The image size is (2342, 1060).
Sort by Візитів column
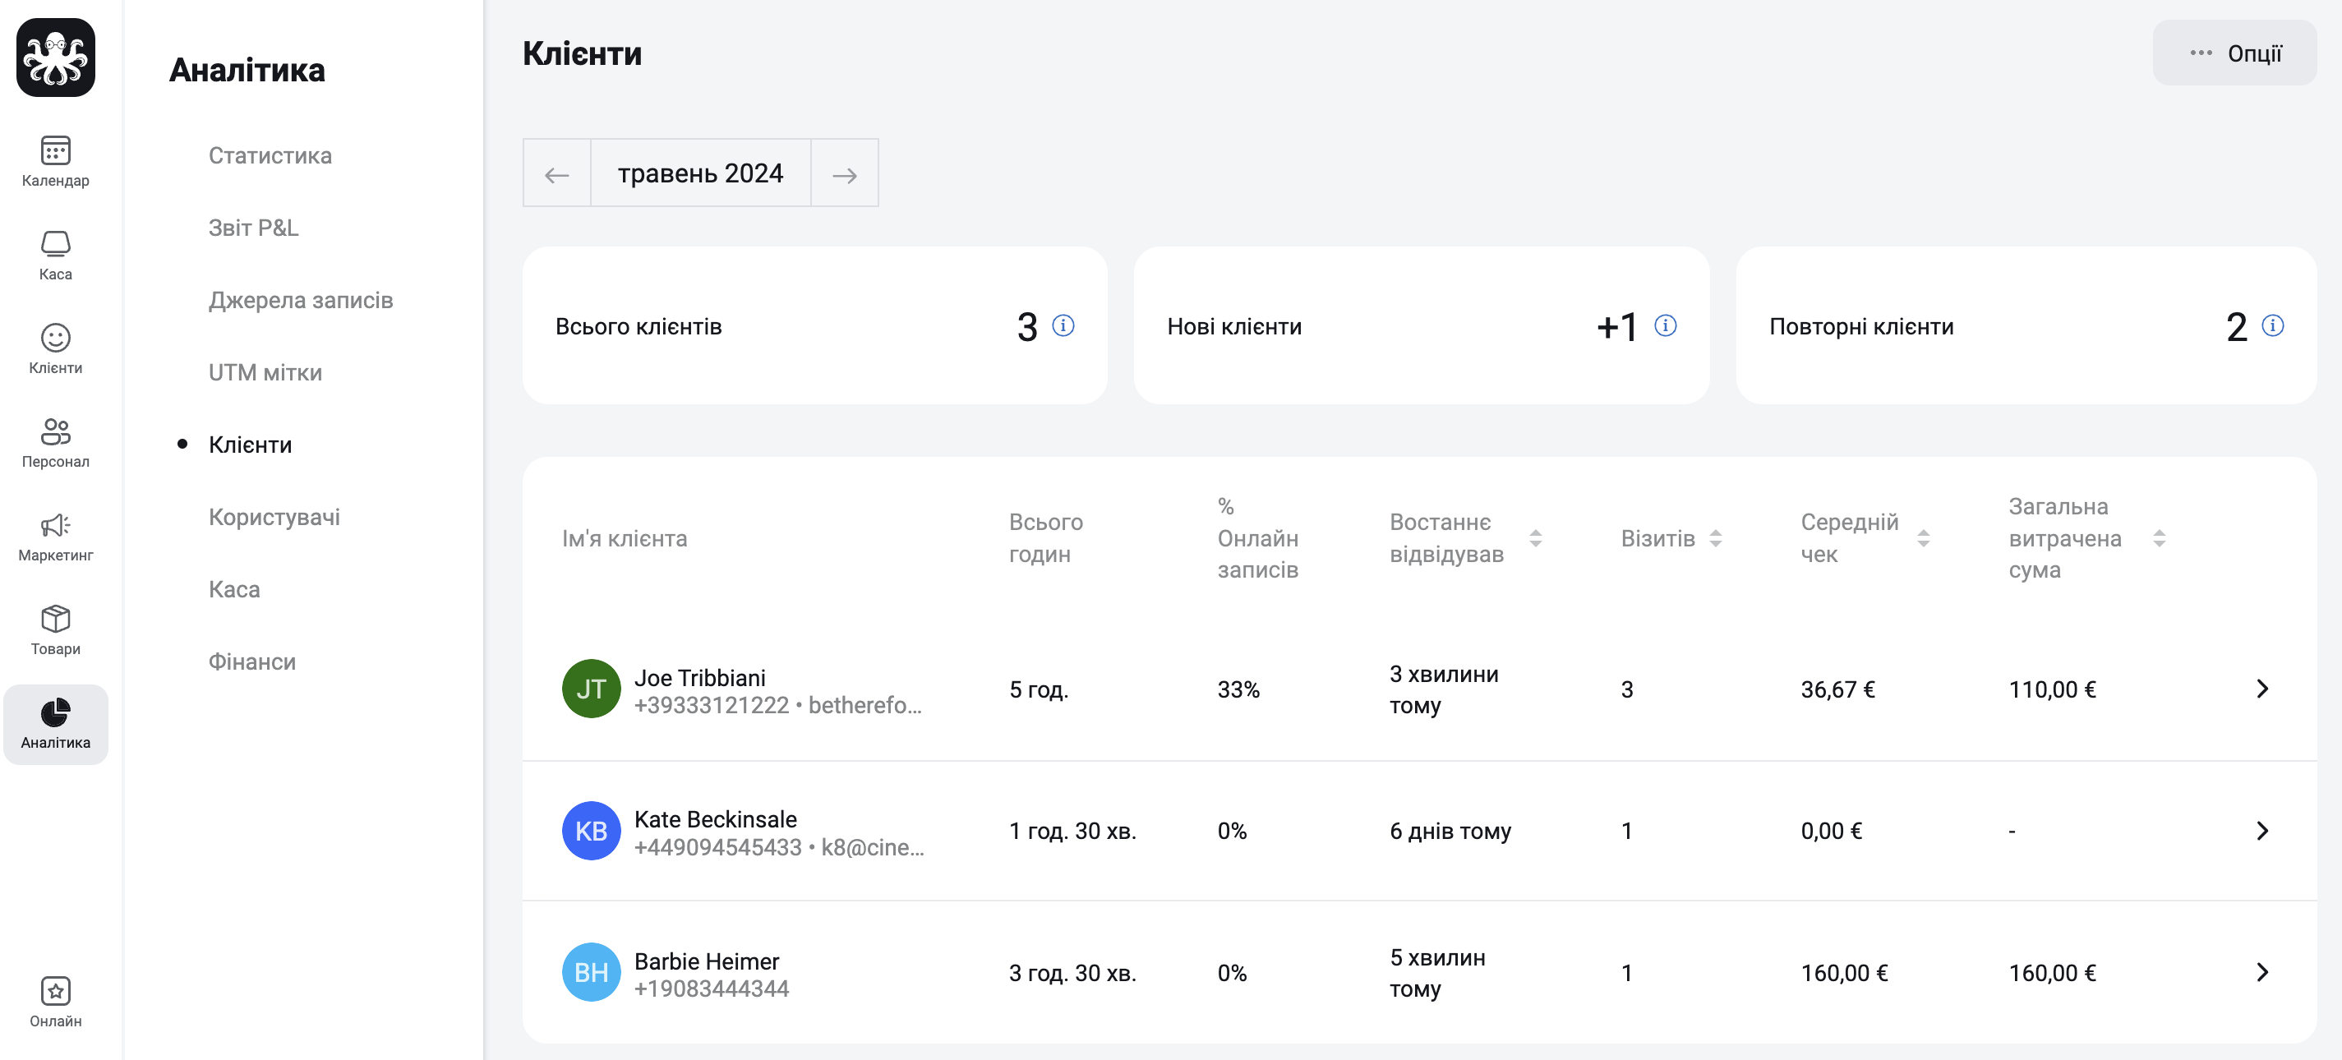1716,538
